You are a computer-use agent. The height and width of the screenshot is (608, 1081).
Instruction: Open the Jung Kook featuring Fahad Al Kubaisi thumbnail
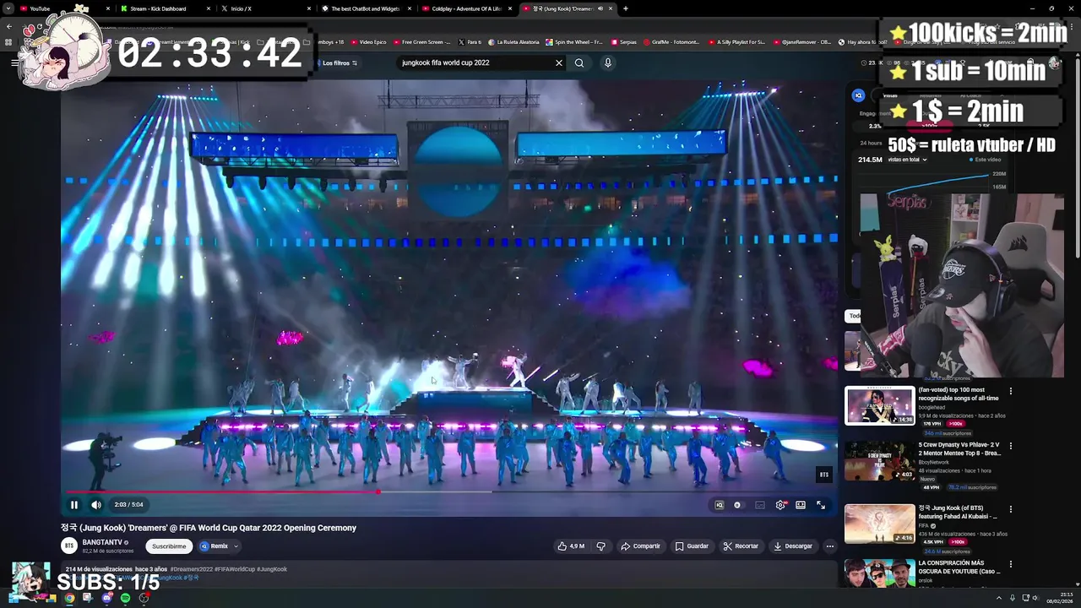(880, 524)
